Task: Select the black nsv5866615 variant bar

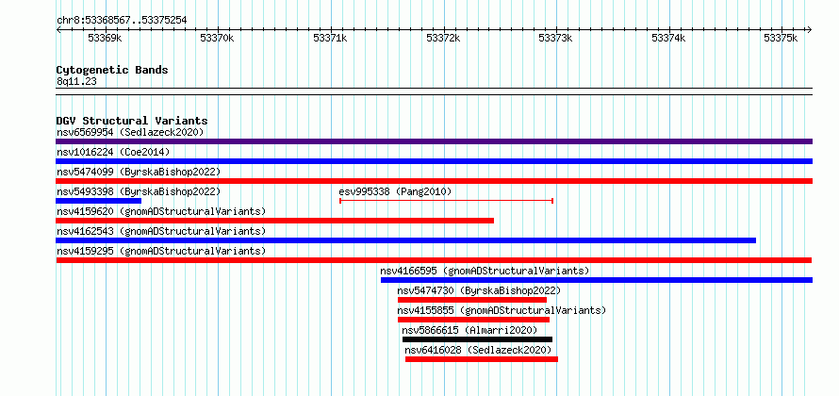Action: (x=477, y=339)
